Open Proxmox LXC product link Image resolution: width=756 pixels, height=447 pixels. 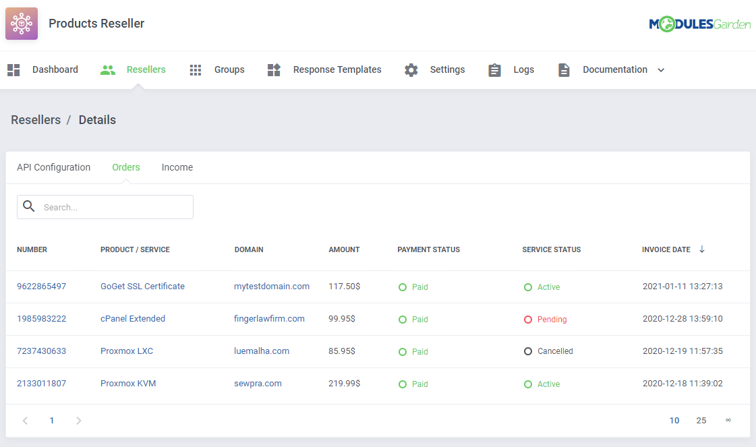click(127, 351)
